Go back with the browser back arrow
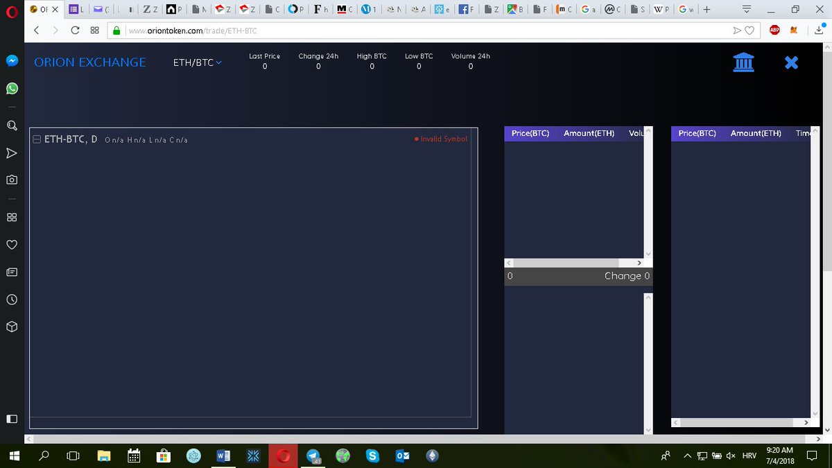The height and width of the screenshot is (468, 832). (x=36, y=31)
